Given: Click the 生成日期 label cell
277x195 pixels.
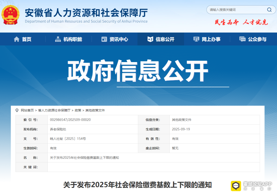Looking at the screenshot, I should tap(154, 129).
